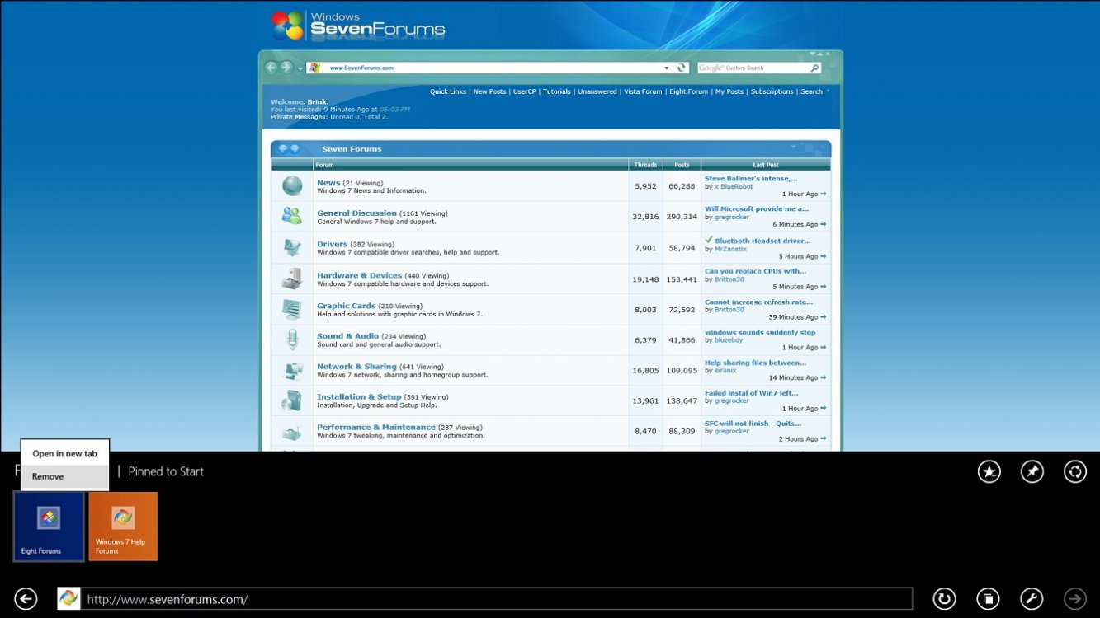Open 'SFC will not finish - Quits...' thread
The image size is (1100, 618).
[x=753, y=424]
